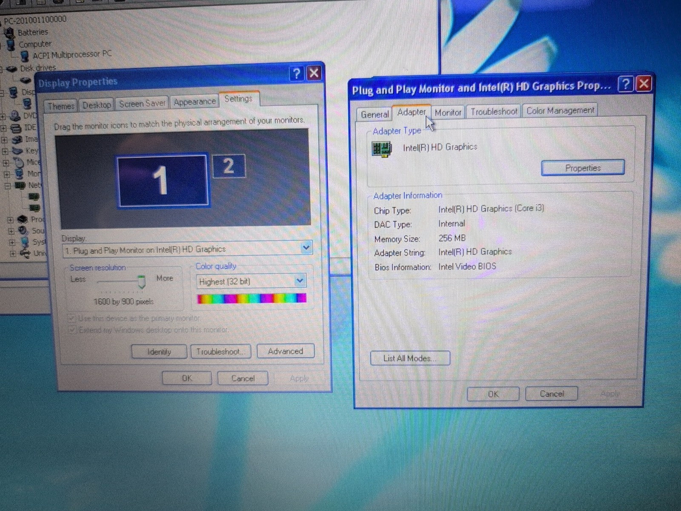This screenshot has width=681, height=511.
Task: Select the DVD drives category icon
Action: coord(15,115)
